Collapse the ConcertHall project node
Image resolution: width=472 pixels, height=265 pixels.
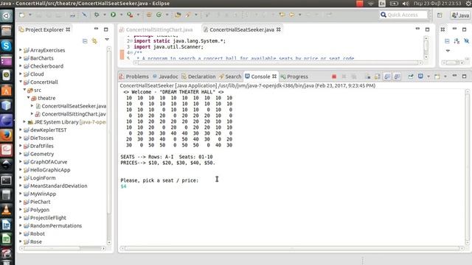click(x=21, y=82)
